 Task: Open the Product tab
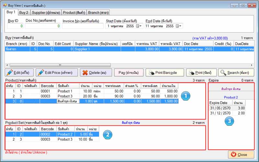(x=74, y=13)
